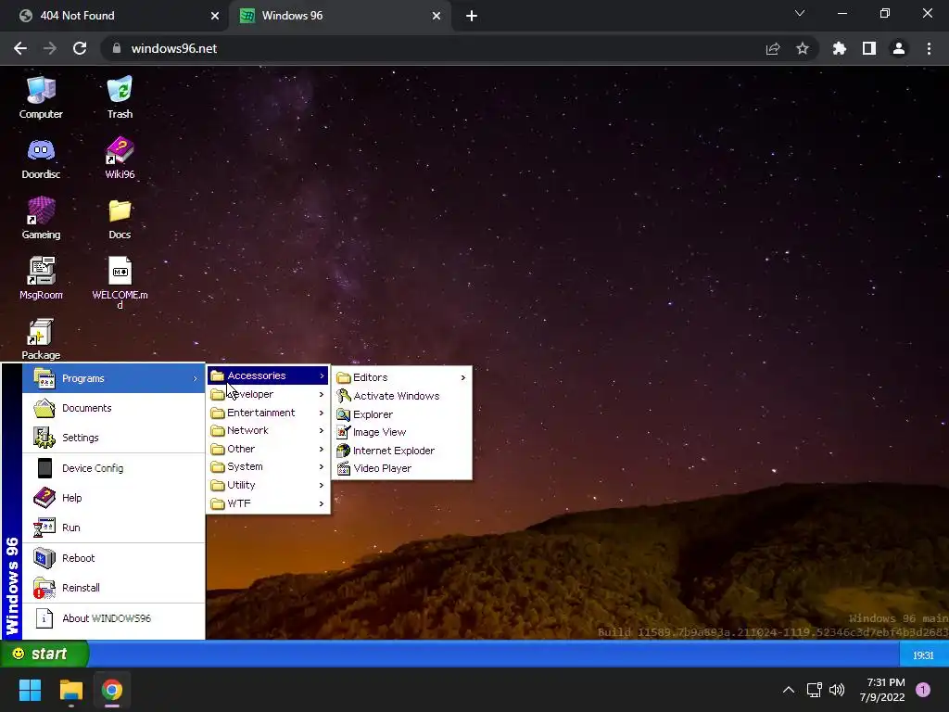Switch to the 404 Not Found tab
949x712 pixels.
(x=115, y=16)
